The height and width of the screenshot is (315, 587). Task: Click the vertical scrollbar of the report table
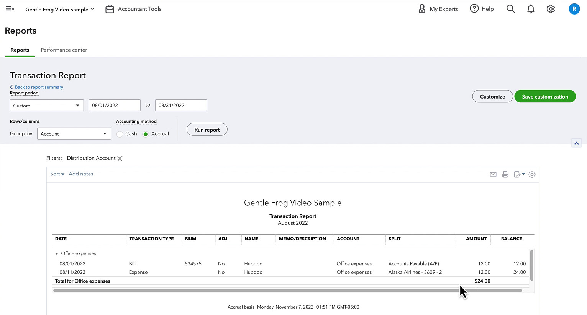[x=531, y=265]
